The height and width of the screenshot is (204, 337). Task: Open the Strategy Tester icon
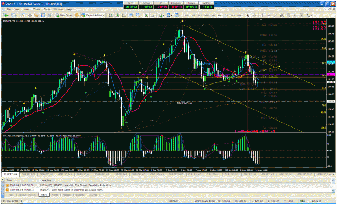pyautogui.click(x=50, y=15)
